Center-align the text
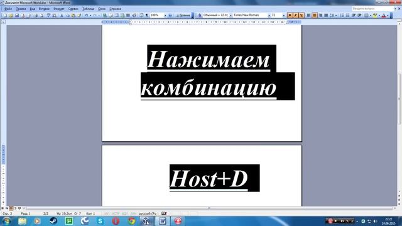Screen dimensions: 402x226 pyautogui.click(x=314, y=15)
